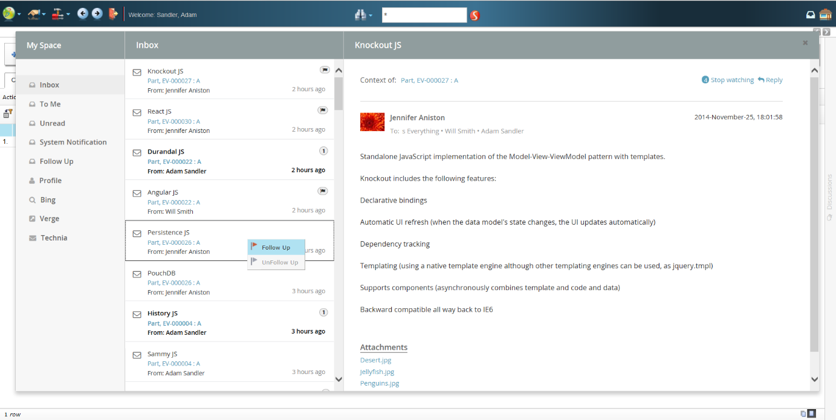Screen dimensions: 836x420
Task: Click the logout door icon
Action: [x=113, y=14]
